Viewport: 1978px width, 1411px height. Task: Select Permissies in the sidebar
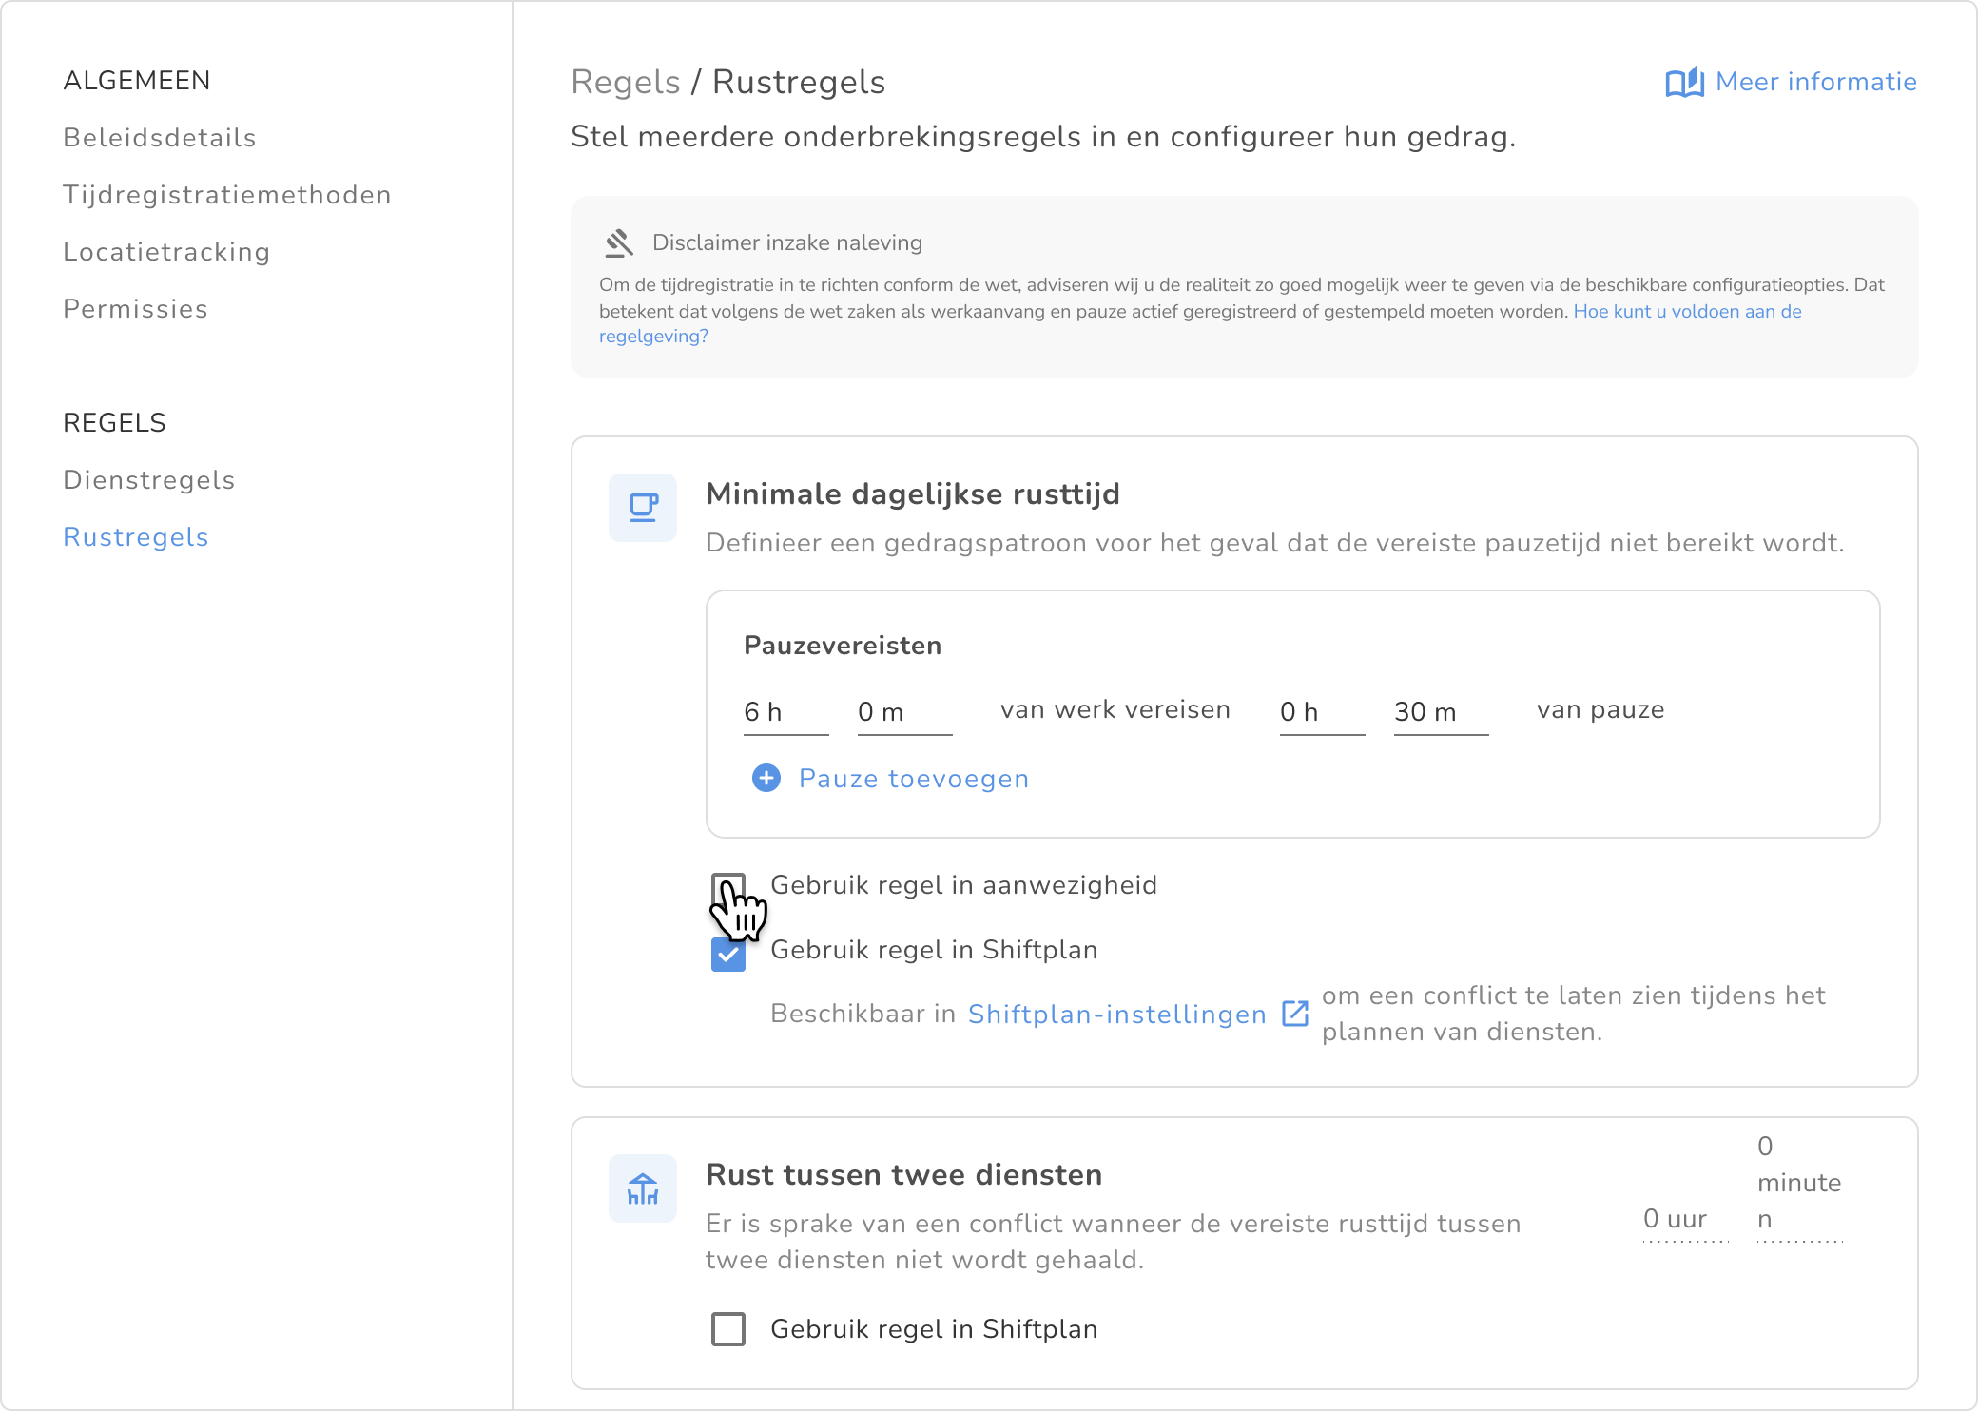pos(135,309)
